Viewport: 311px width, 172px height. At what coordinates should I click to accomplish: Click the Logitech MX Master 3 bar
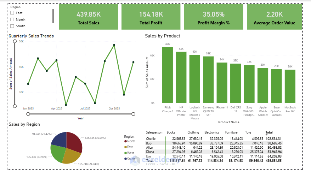click(x=195, y=79)
